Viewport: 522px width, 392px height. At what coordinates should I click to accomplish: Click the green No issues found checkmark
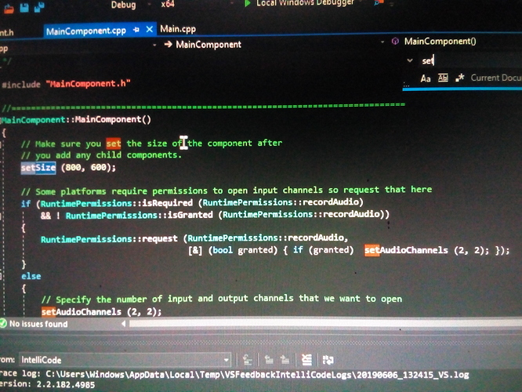(x=3, y=323)
